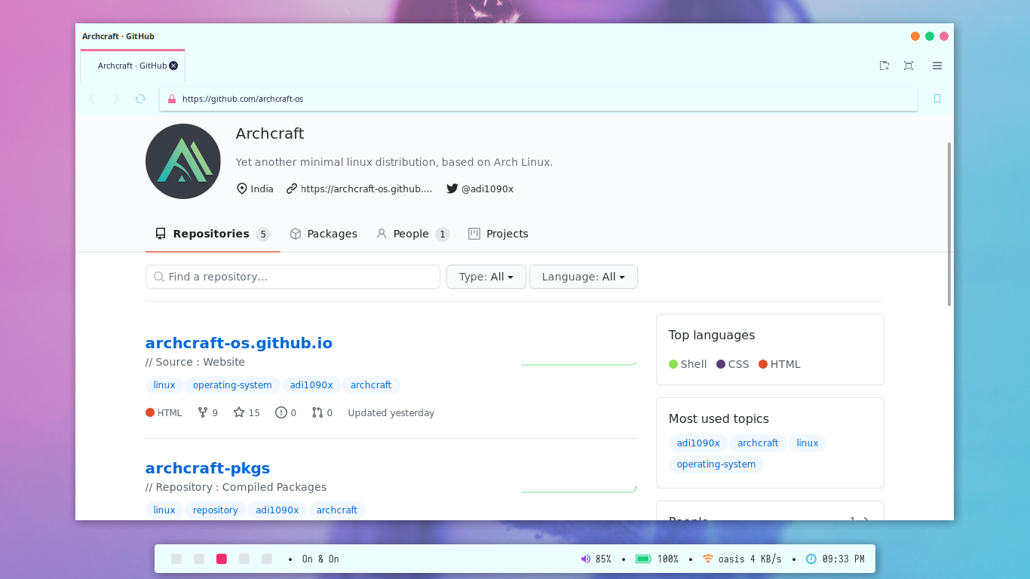Screen dimensions: 1030x579
Task: Click the fork count icon showing 9
Action: [x=203, y=412]
